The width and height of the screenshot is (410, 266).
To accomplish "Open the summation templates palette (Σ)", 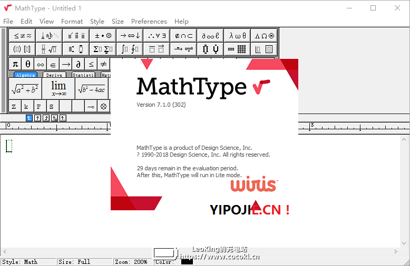I will point(103,49).
